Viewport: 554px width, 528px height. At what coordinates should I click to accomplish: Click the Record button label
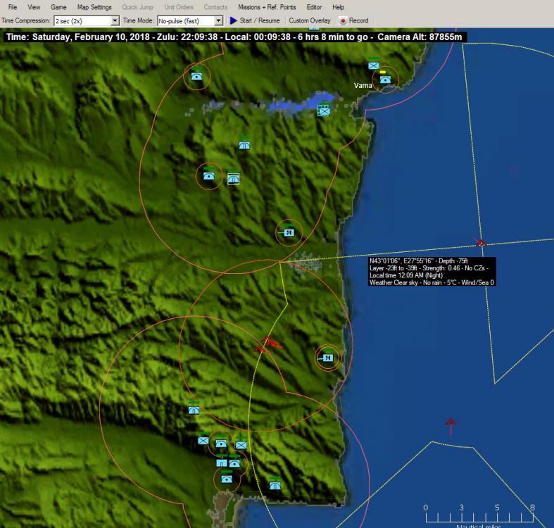[x=358, y=21]
